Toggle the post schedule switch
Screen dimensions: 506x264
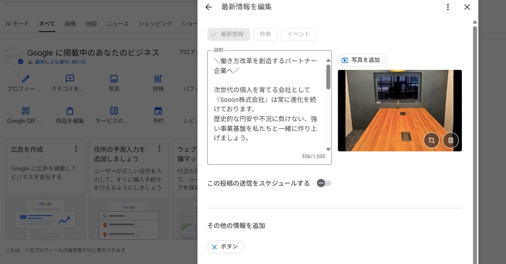[x=325, y=183]
